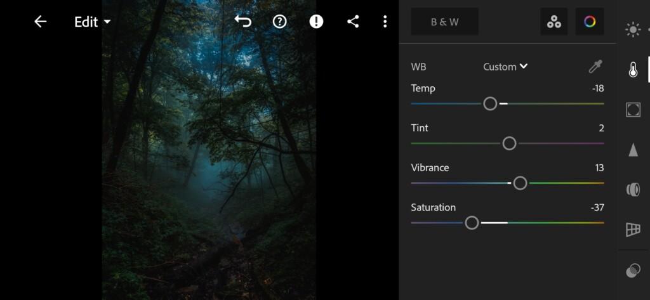Screen dimensions: 650x300
Task: Click the Temp value -18
Action: point(598,88)
